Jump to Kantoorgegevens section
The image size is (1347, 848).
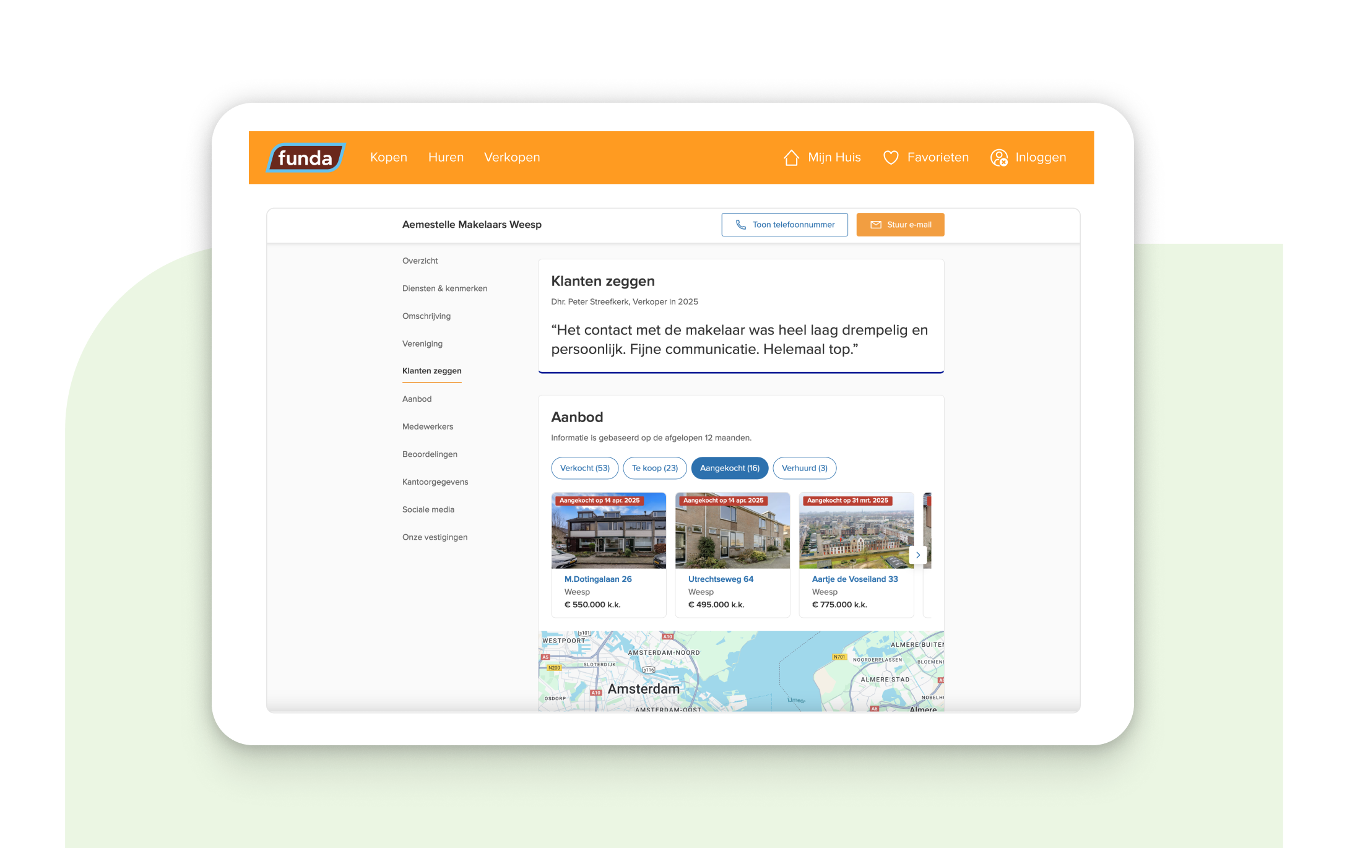coord(435,482)
